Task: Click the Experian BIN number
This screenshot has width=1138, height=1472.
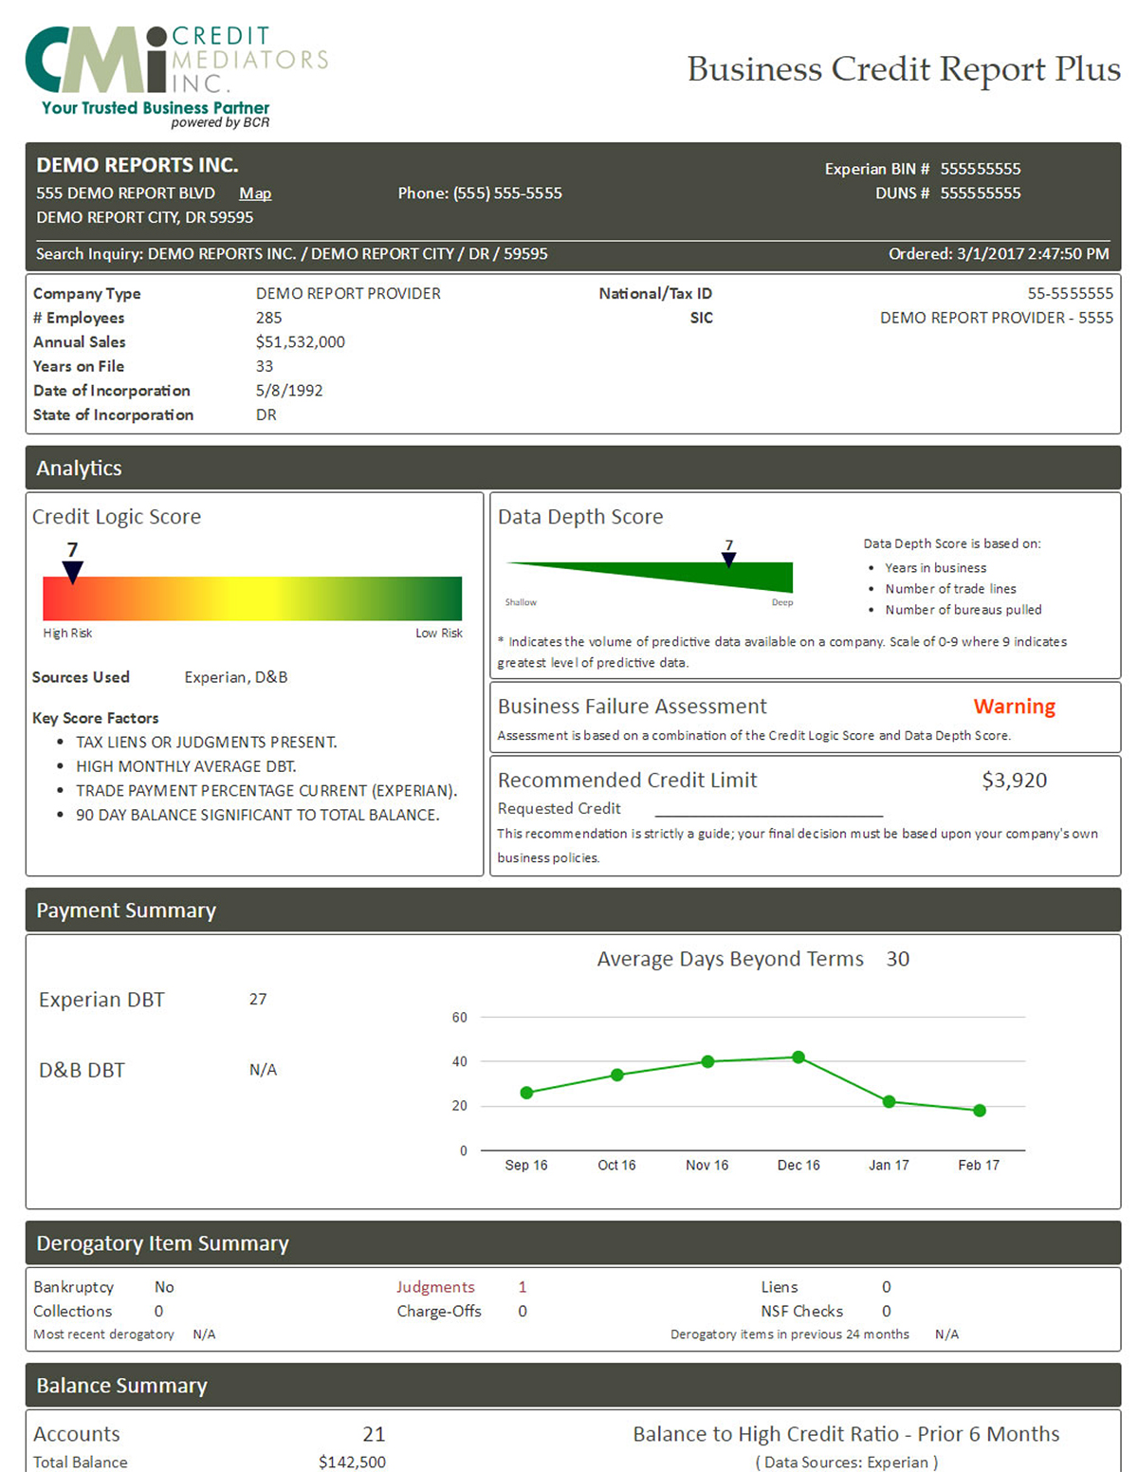Action: click(x=981, y=169)
